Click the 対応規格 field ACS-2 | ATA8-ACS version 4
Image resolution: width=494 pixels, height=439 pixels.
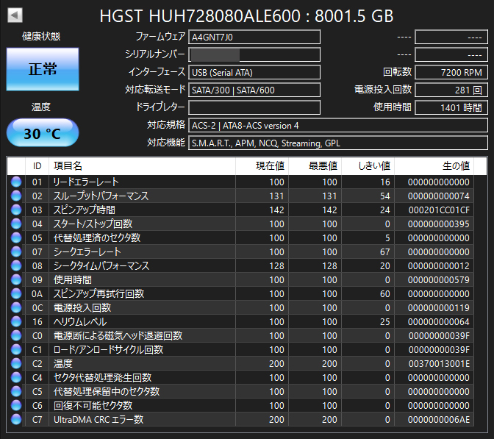tap(338, 126)
